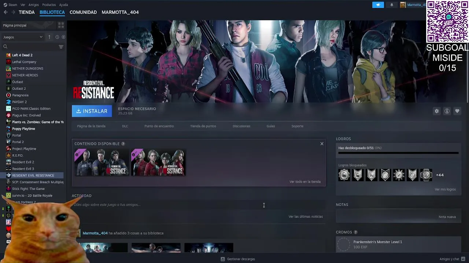Open the Ver menu
This screenshot has height=263, width=469.
pos(23,5)
